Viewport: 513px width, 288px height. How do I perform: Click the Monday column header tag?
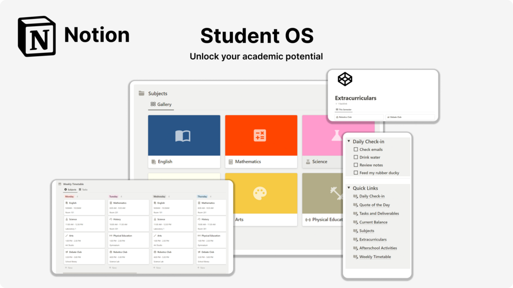coord(69,197)
